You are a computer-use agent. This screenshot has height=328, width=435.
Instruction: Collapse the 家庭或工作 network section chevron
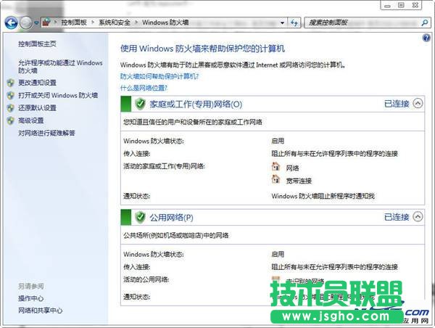418,103
